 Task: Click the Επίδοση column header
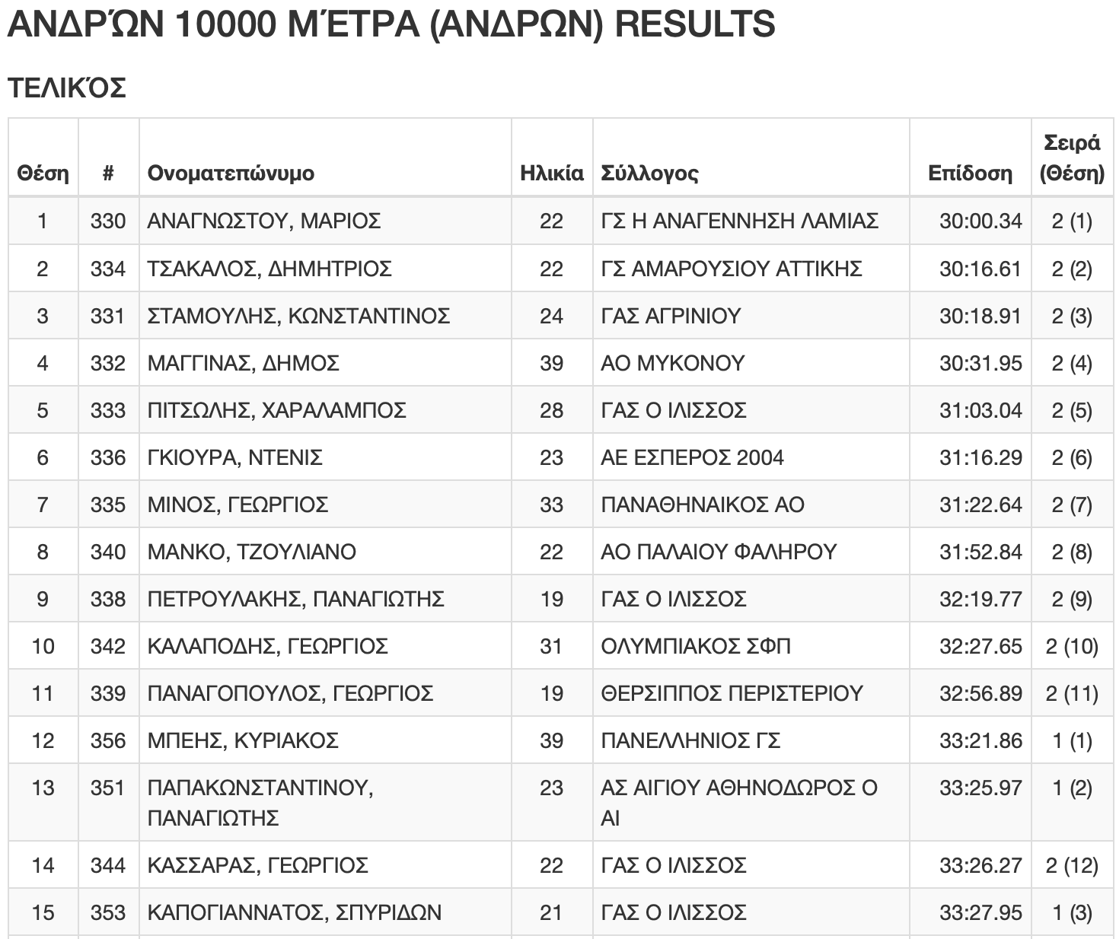[970, 173]
